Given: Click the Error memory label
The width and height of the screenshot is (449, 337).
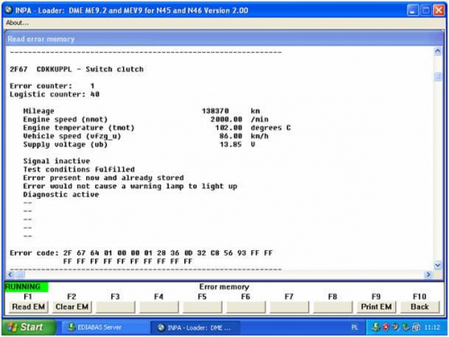Looking at the screenshot, I should [224, 287].
